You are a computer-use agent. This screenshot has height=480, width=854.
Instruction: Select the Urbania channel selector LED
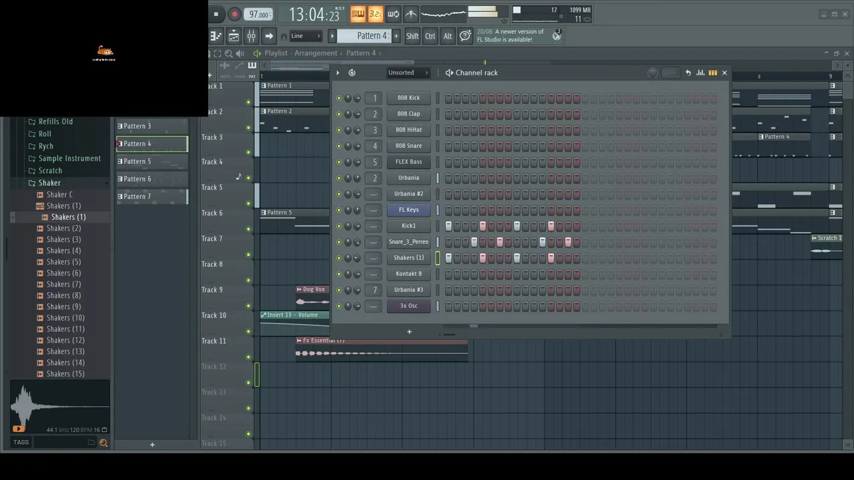tap(438, 178)
